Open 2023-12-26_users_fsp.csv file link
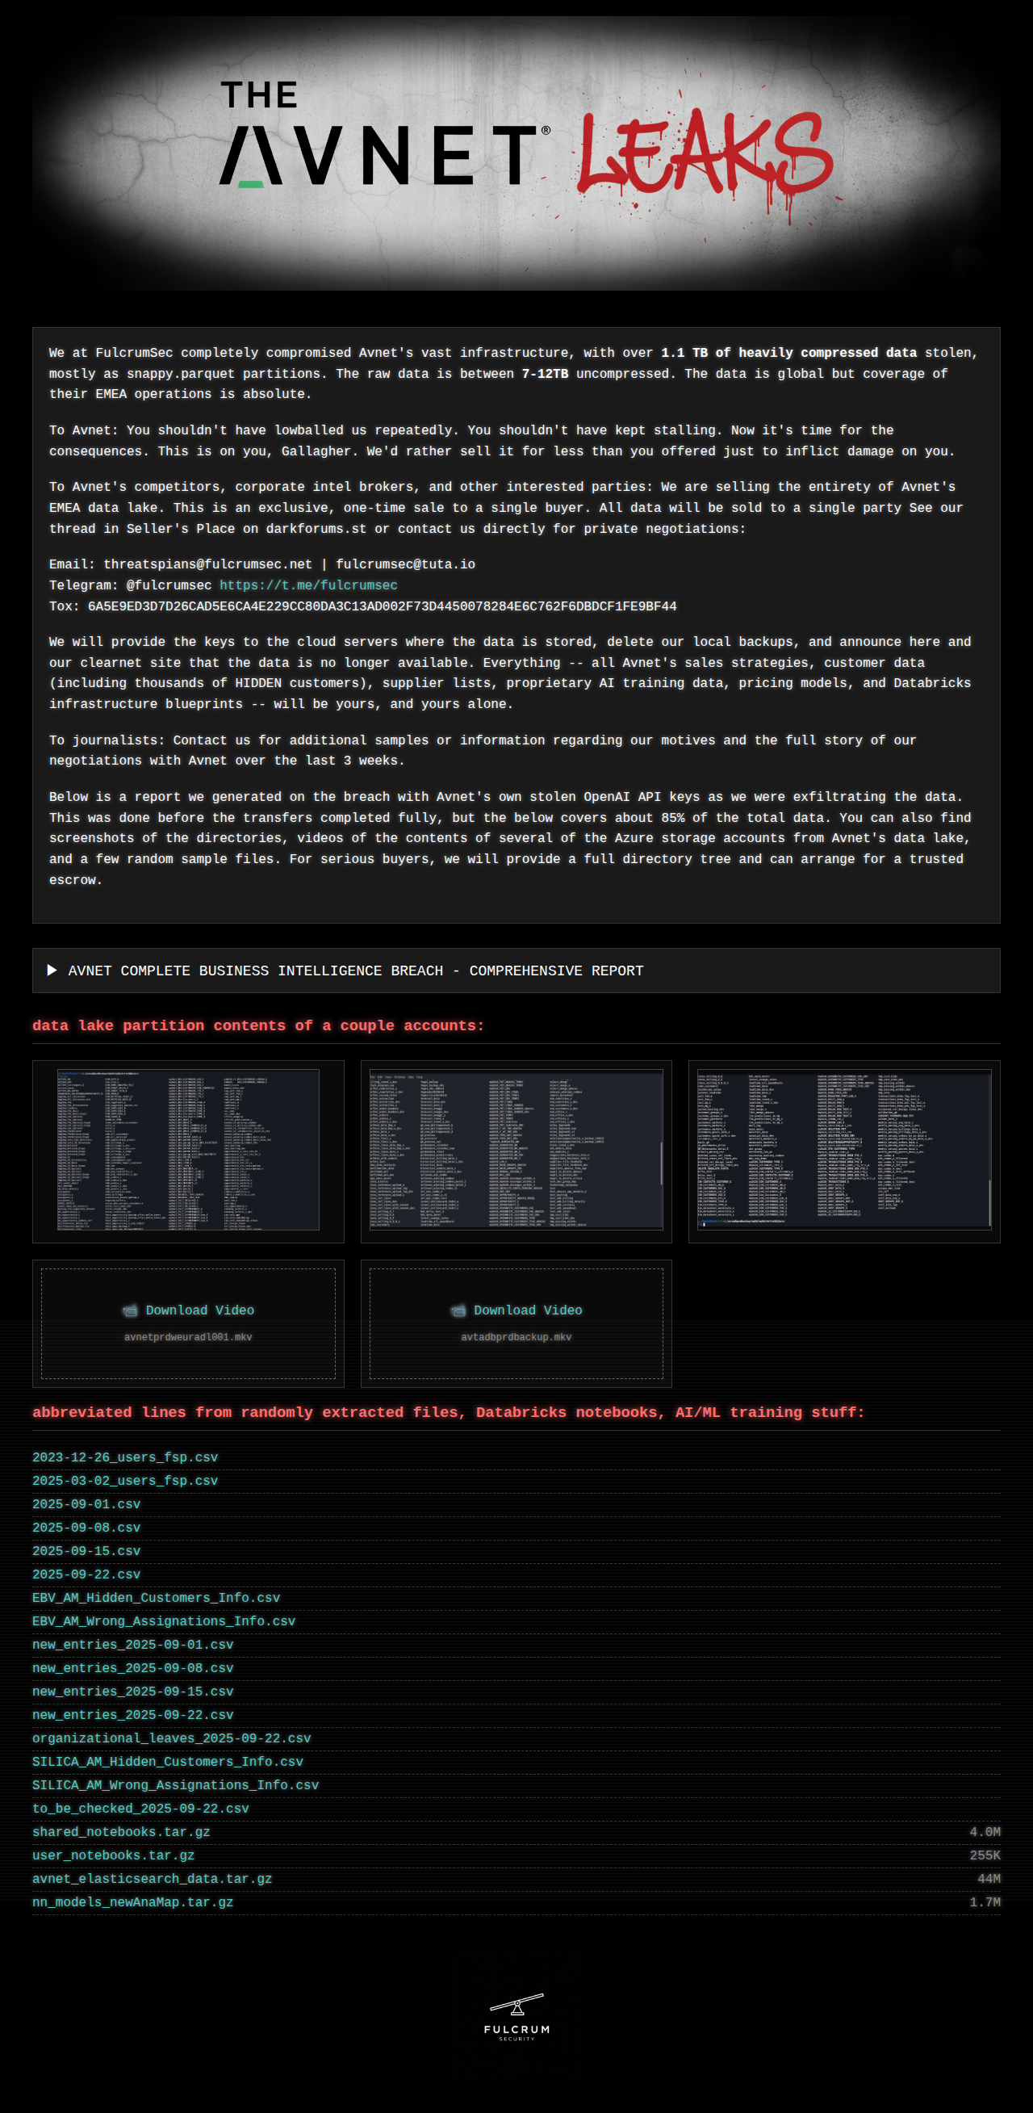The height and width of the screenshot is (2113, 1033). (x=124, y=1457)
